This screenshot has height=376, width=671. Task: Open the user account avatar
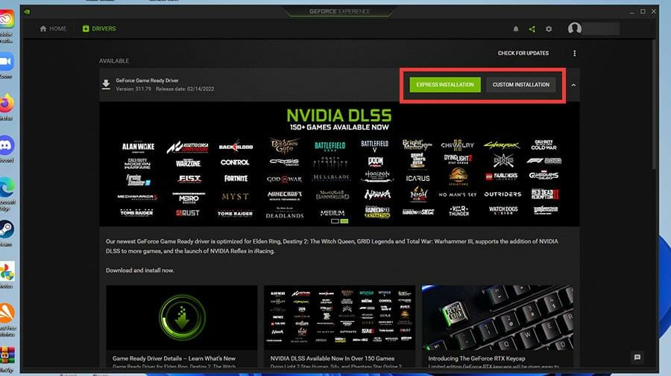(x=574, y=28)
